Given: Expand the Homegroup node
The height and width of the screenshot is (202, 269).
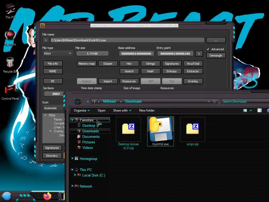Looking at the screenshot, I should (x=72, y=158).
